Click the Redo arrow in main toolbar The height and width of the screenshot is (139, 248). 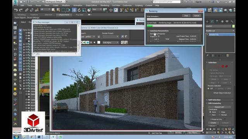point(21,10)
